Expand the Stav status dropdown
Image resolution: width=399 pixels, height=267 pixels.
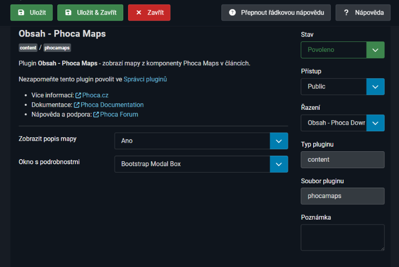[x=343, y=50]
